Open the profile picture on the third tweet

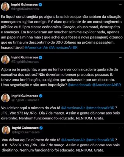(x=6, y=98)
